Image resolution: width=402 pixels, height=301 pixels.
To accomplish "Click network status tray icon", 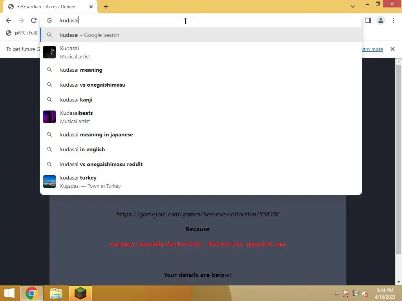I will pos(356,294).
